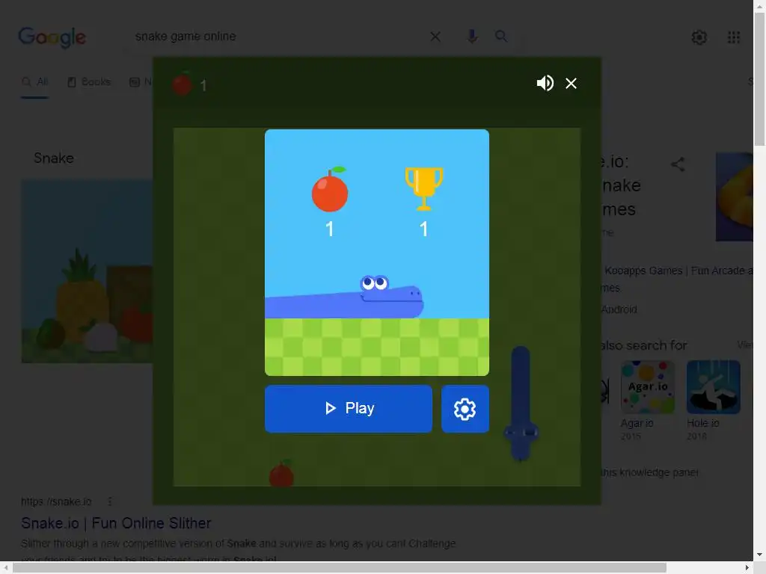Click the snake character in results card
Viewport: 766px width, 574px height.
pos(344,297)
